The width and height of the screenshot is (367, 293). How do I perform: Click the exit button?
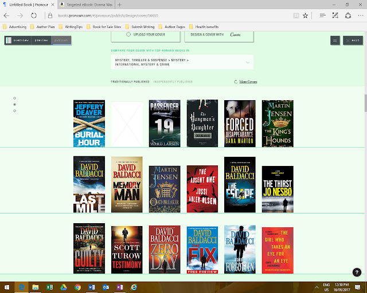click(353, 41)
